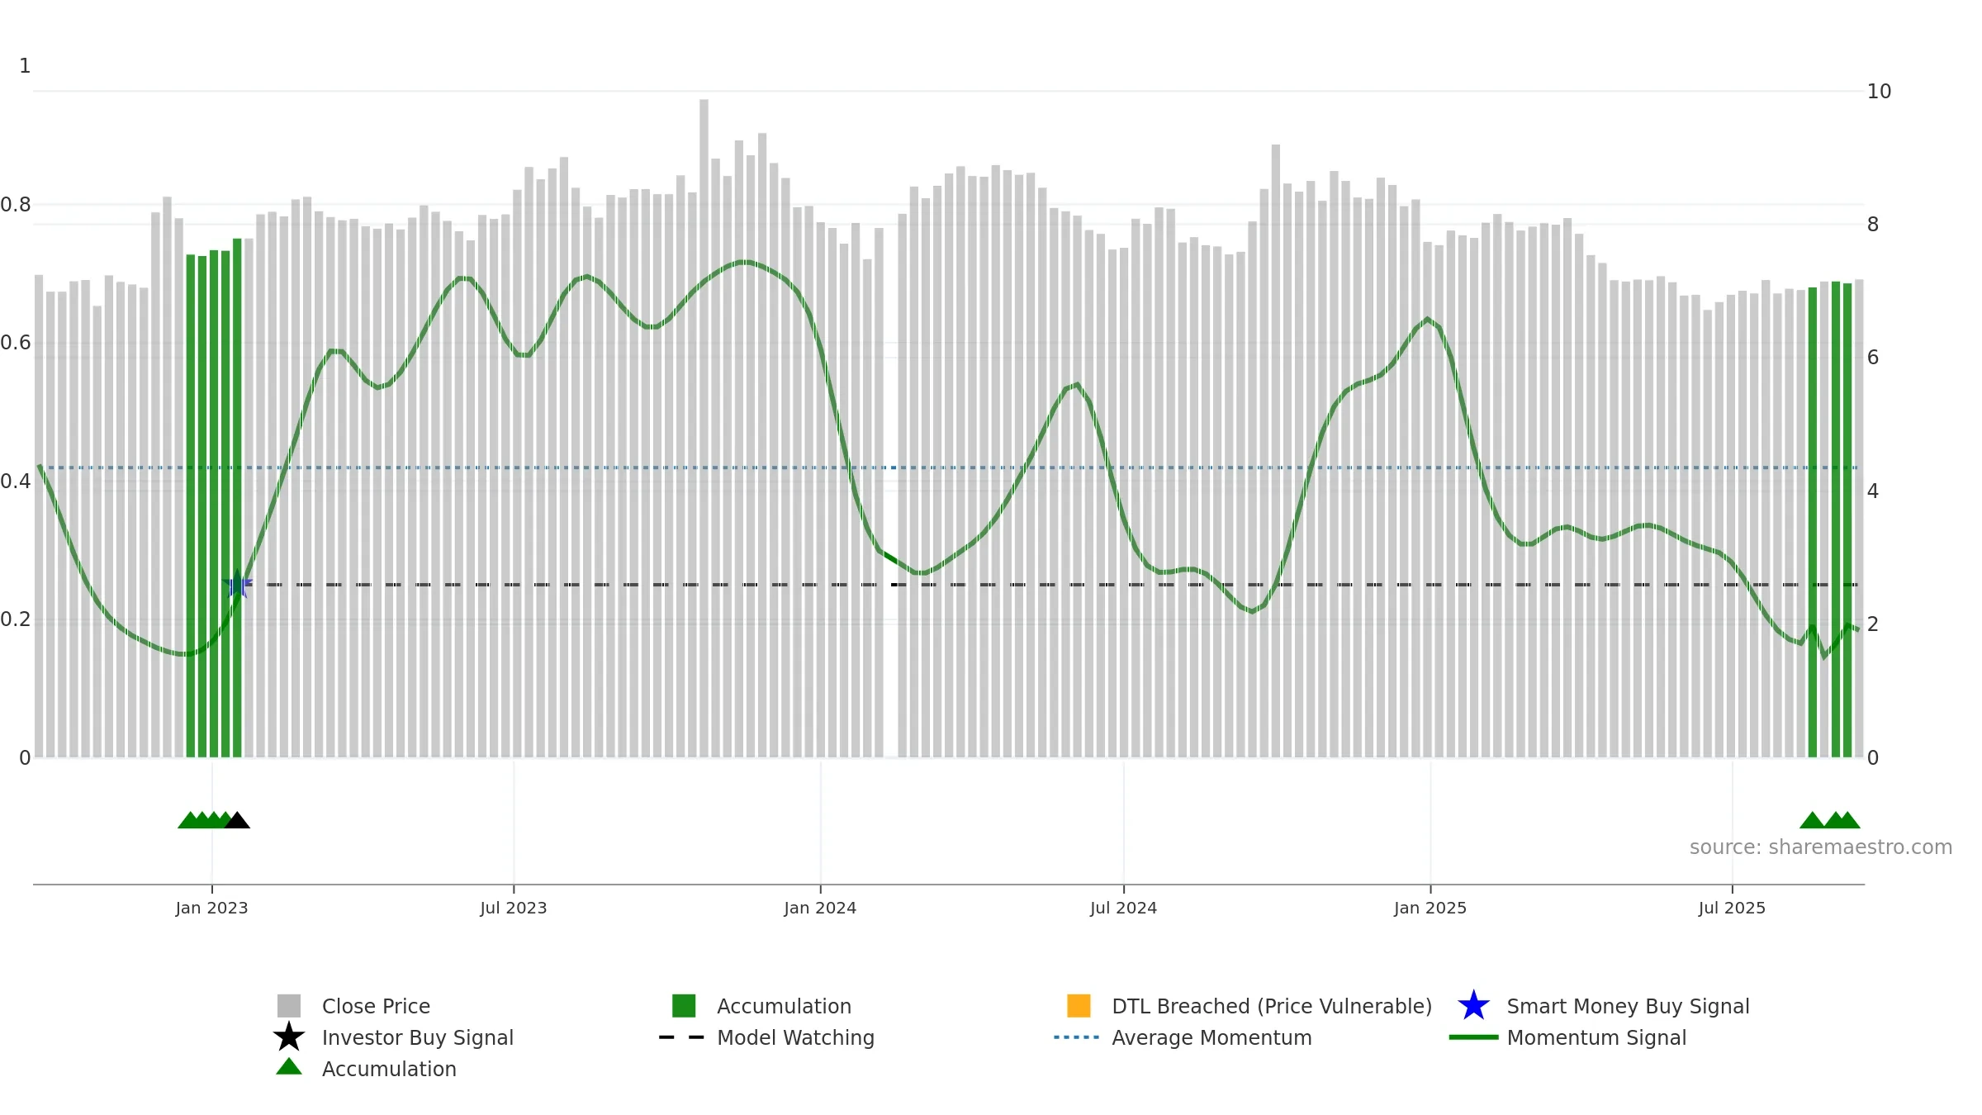Click the sharemaestro.com source text
The width and height of the screenshot is (1982, 1115).
[1821, 847]
